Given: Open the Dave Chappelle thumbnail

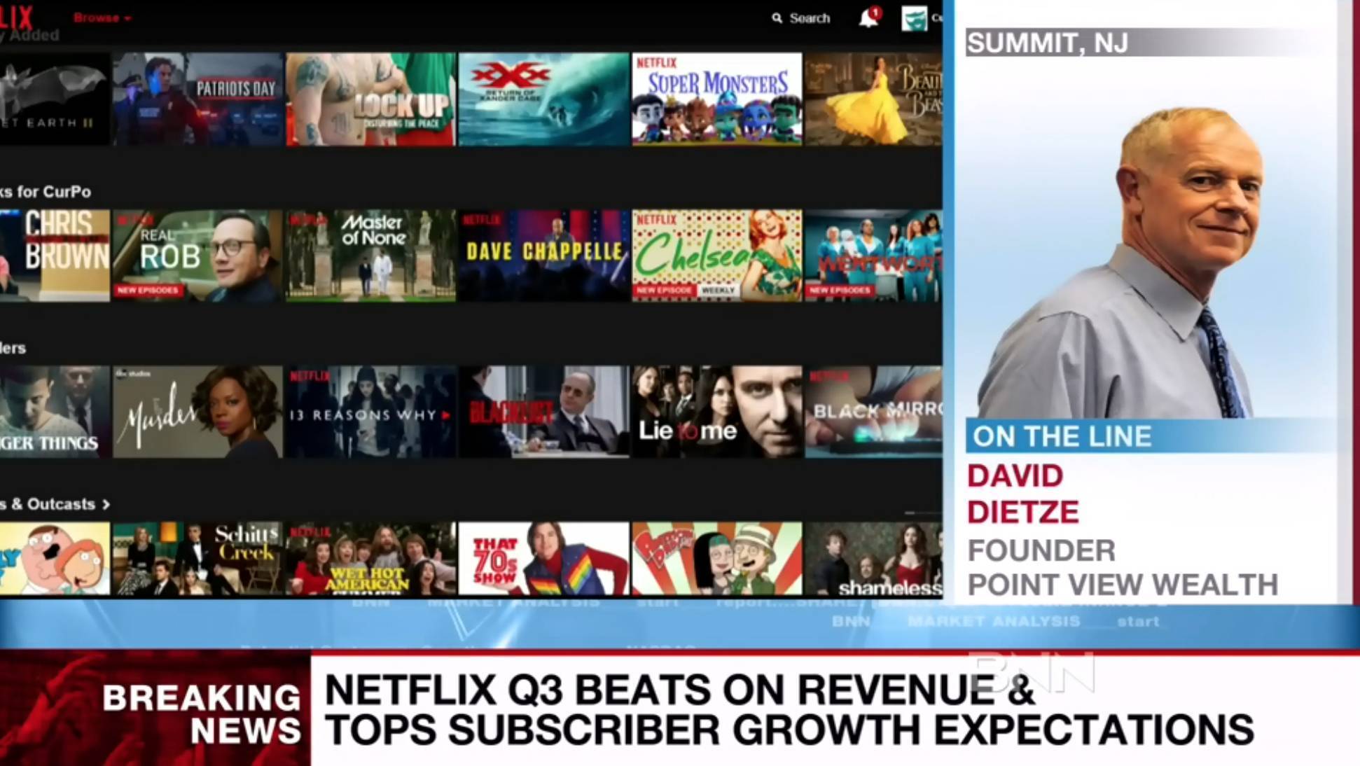Looking at the screenshot, I should tap(543, 256).
